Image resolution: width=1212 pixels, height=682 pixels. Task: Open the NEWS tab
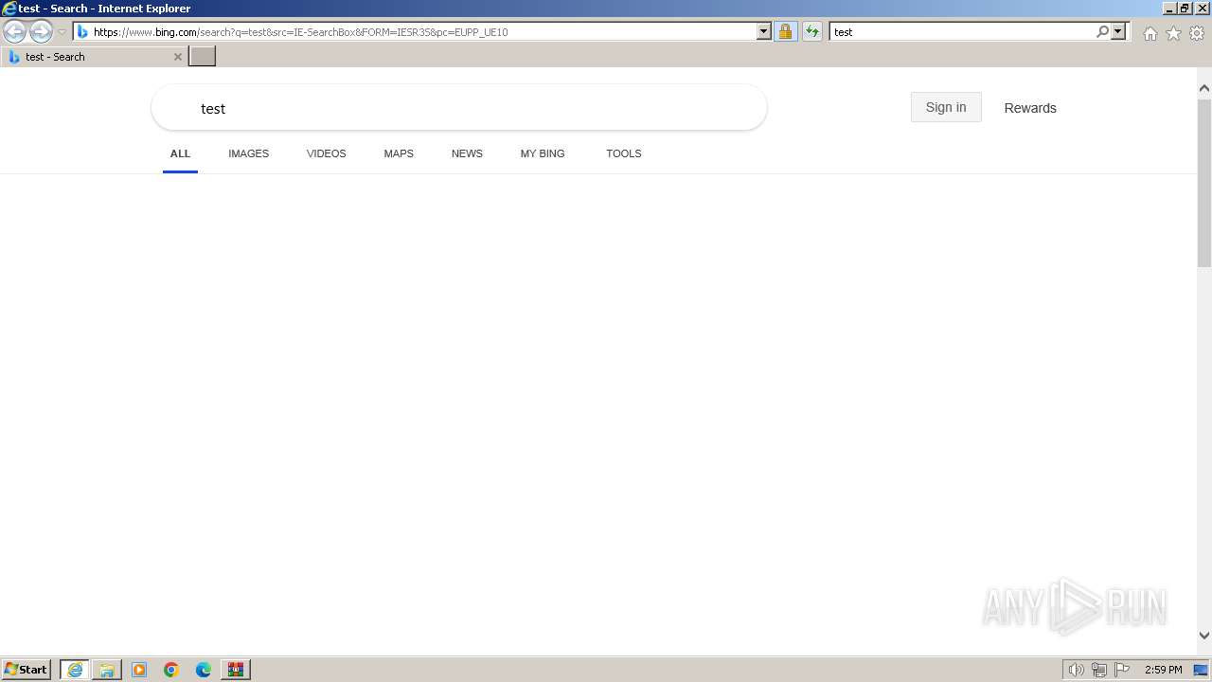[467, 153]
